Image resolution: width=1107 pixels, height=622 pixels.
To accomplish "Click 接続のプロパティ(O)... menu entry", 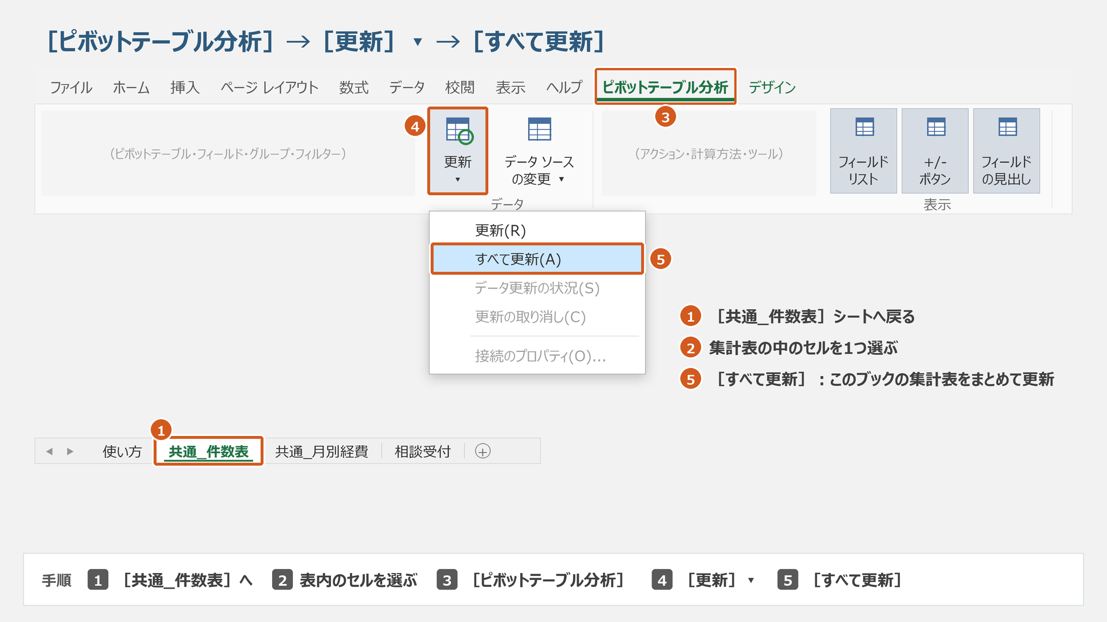I will coord(537,356).
